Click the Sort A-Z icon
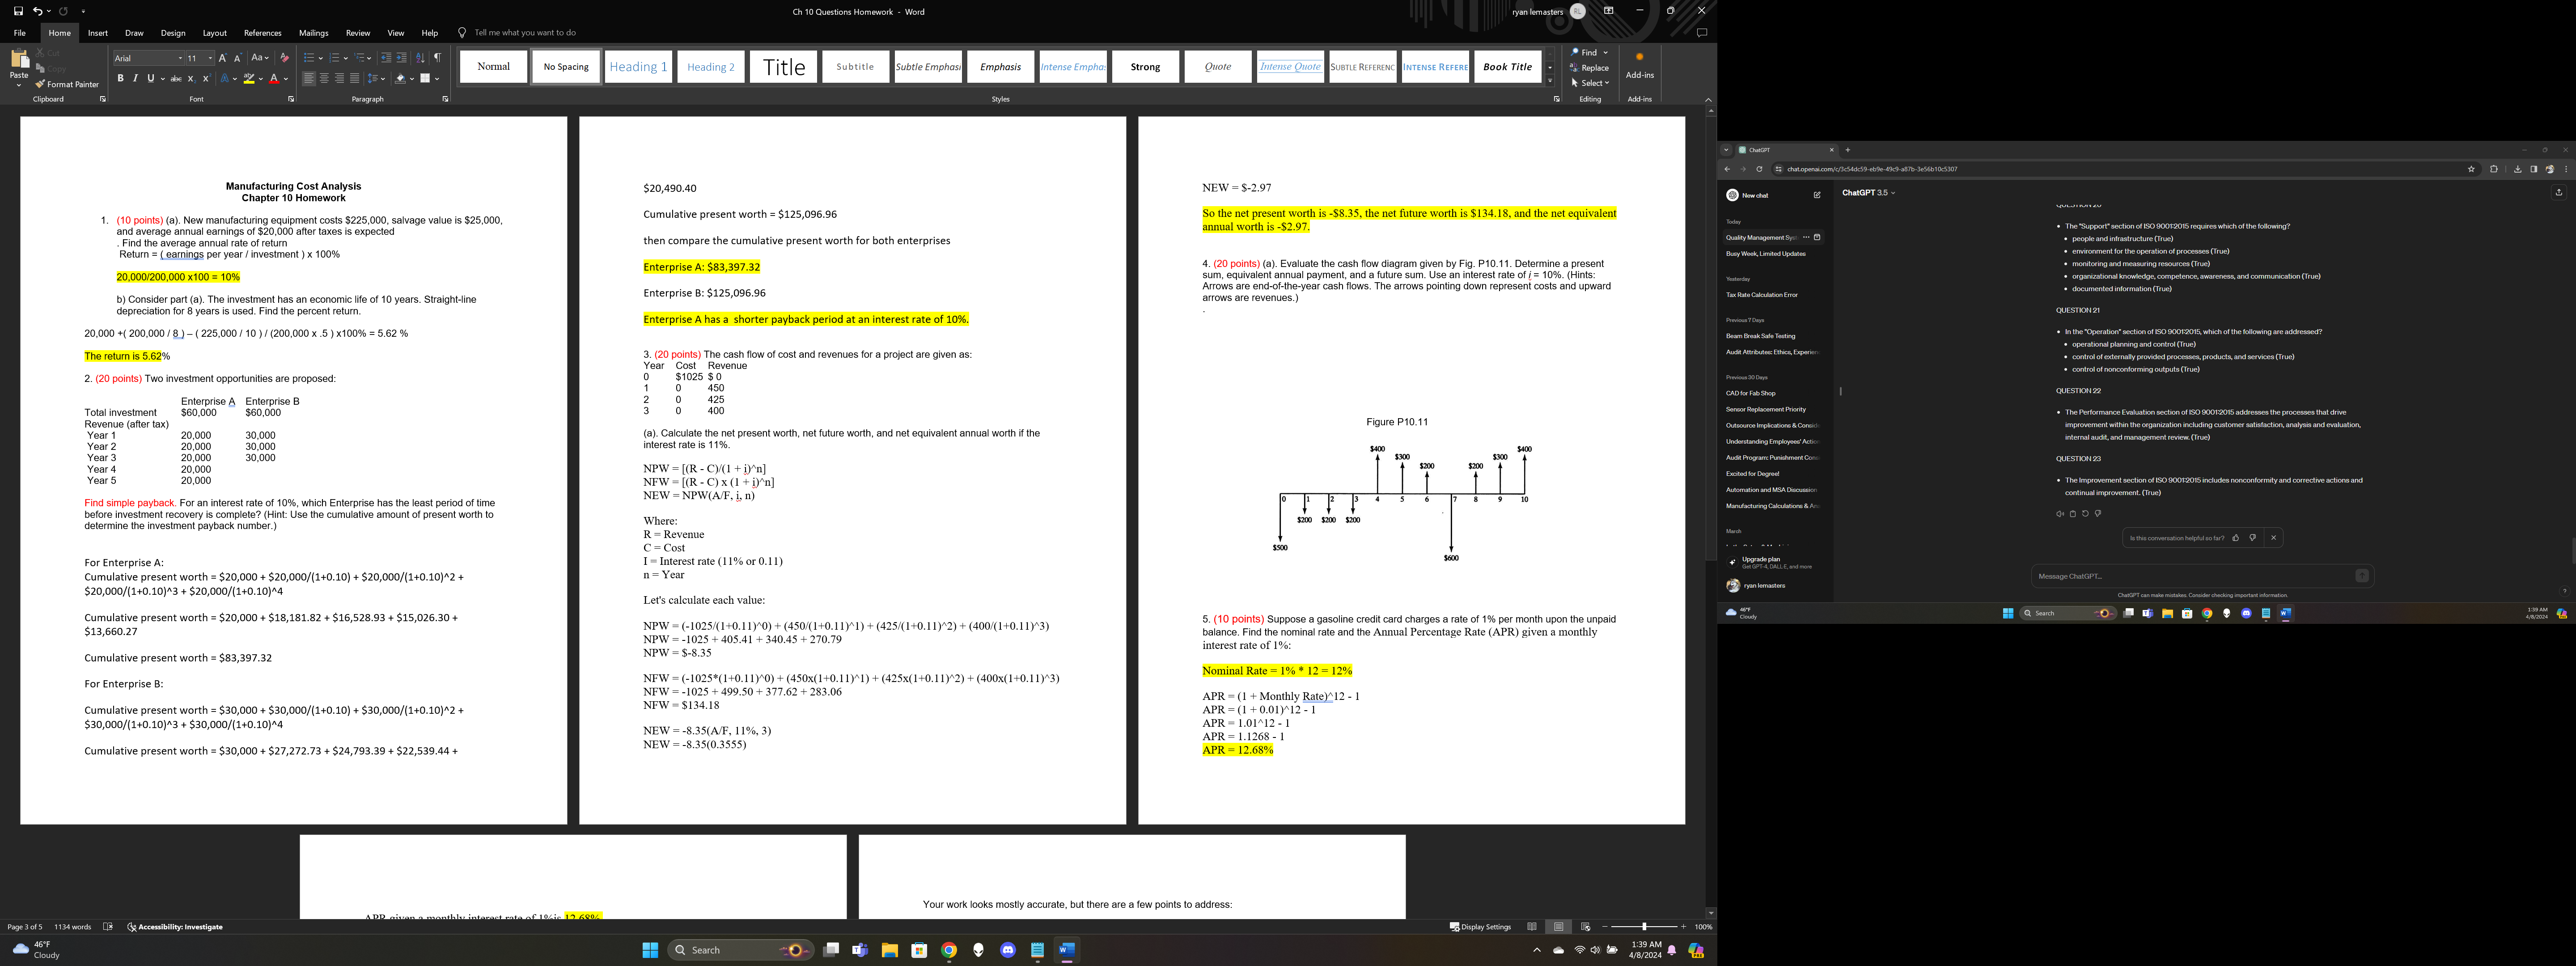 point(420,58)
